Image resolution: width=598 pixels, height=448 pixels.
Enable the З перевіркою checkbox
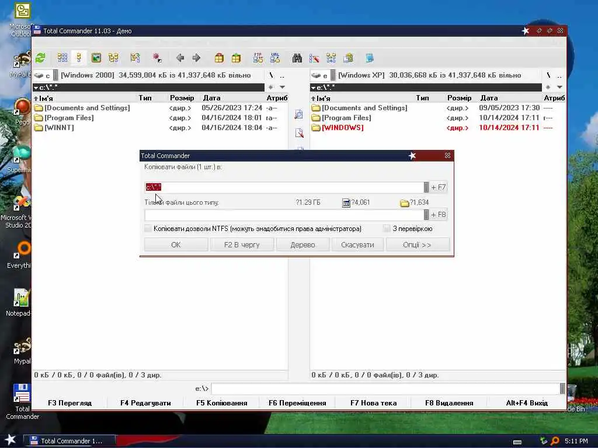click(387, 229)
